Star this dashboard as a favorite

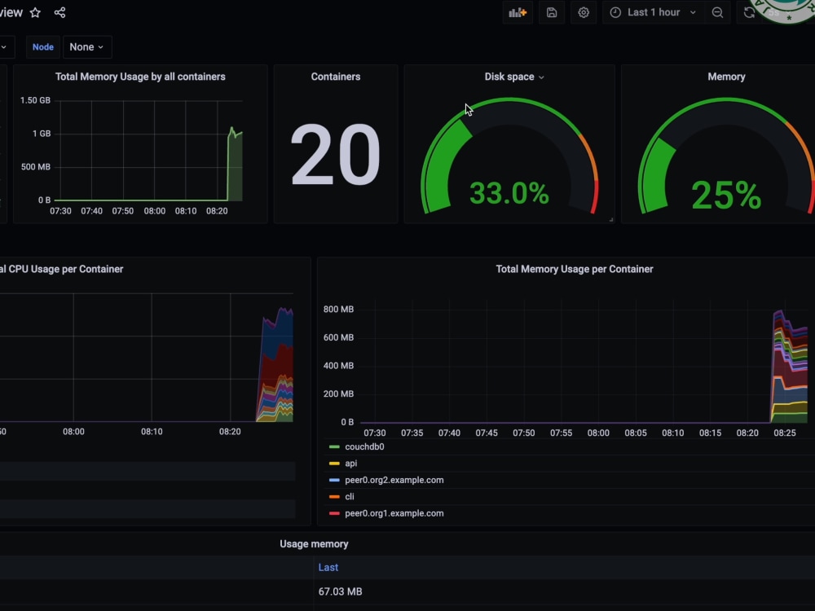35,12
